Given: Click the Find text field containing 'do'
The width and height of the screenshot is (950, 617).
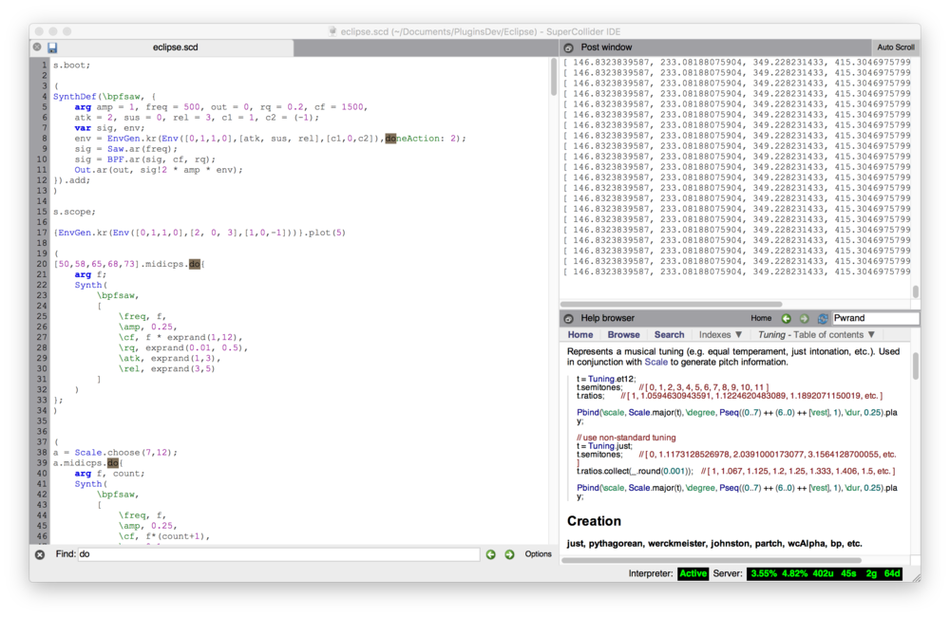Looking at the screenshot, I should [278, 554].
